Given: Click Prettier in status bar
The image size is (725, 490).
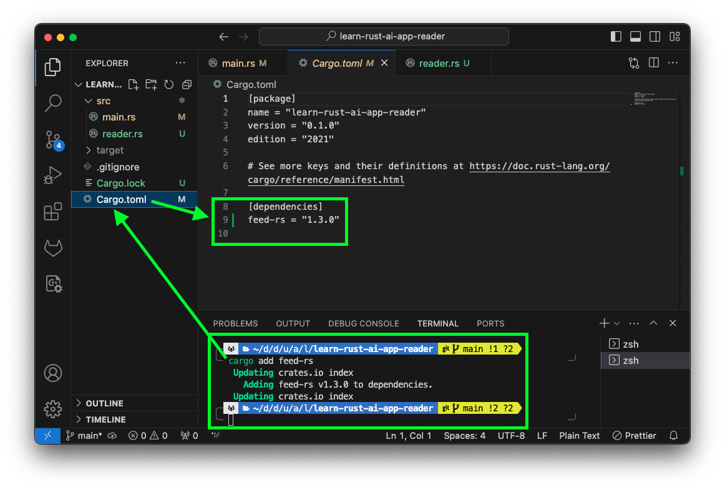Looking at the screenshot, I should 634,436.
